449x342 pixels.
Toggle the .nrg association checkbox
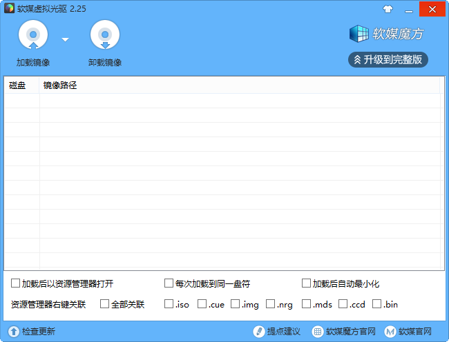point(270,303)
